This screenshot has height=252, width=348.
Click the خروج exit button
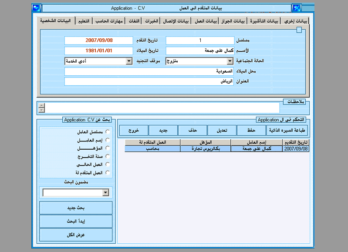[134, 131]
